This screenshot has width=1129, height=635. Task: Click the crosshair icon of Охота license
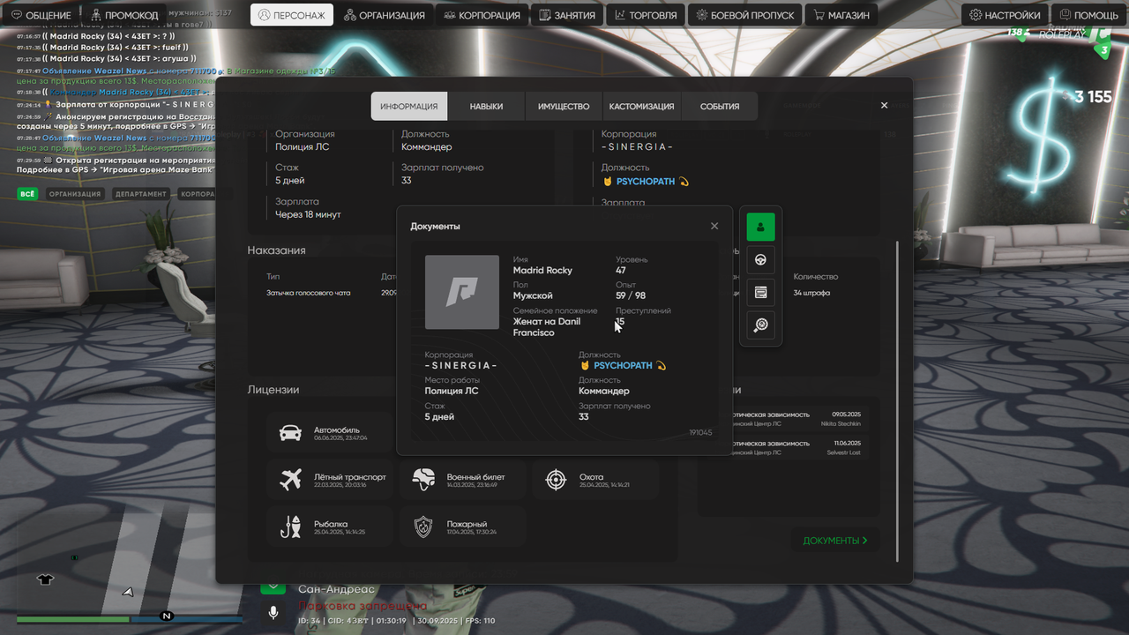[x=556, y=480]
